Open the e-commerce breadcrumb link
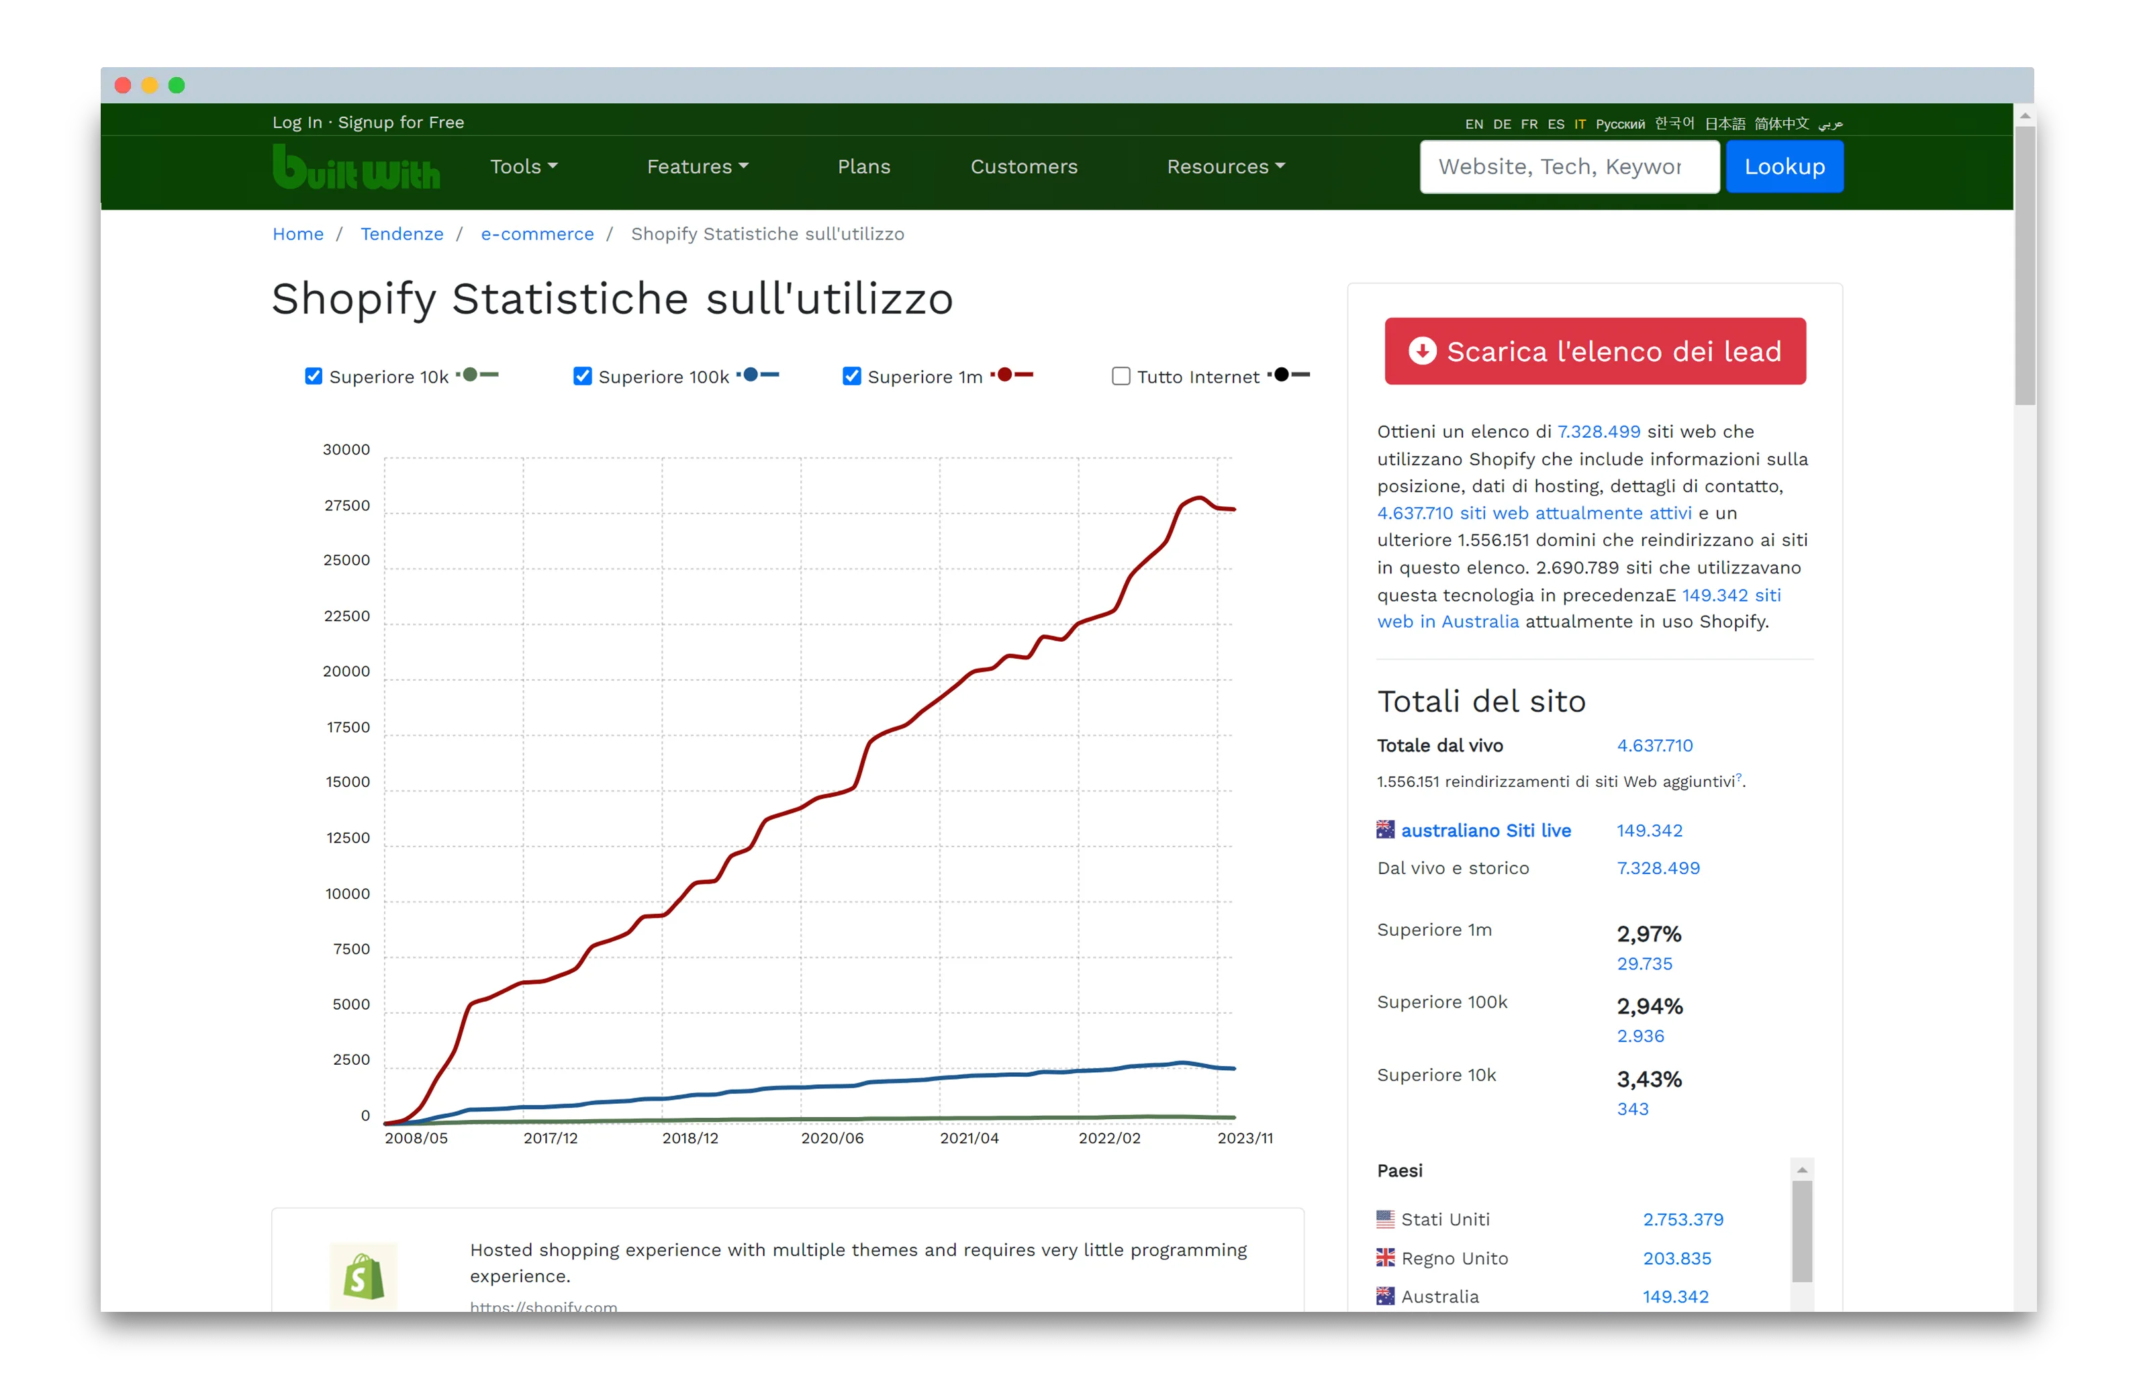The height and width of the screenshot is (1379, 2135). (x=537, y=234)
